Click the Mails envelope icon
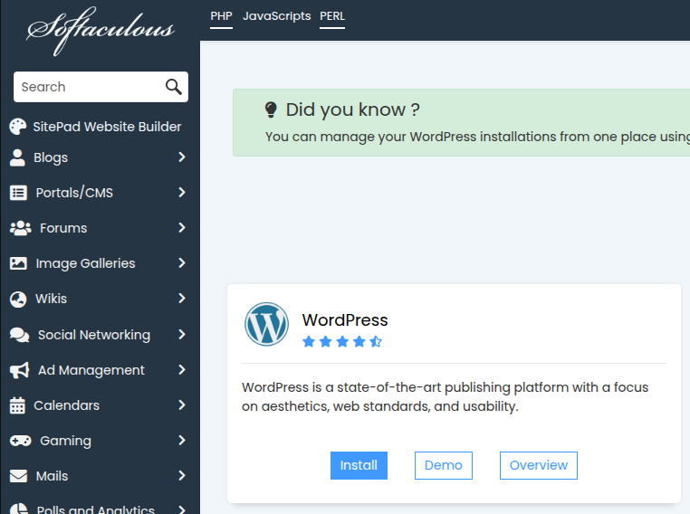The width and height of the screenshot is (690, 514). pyautogui.click(x=18, y=476)
